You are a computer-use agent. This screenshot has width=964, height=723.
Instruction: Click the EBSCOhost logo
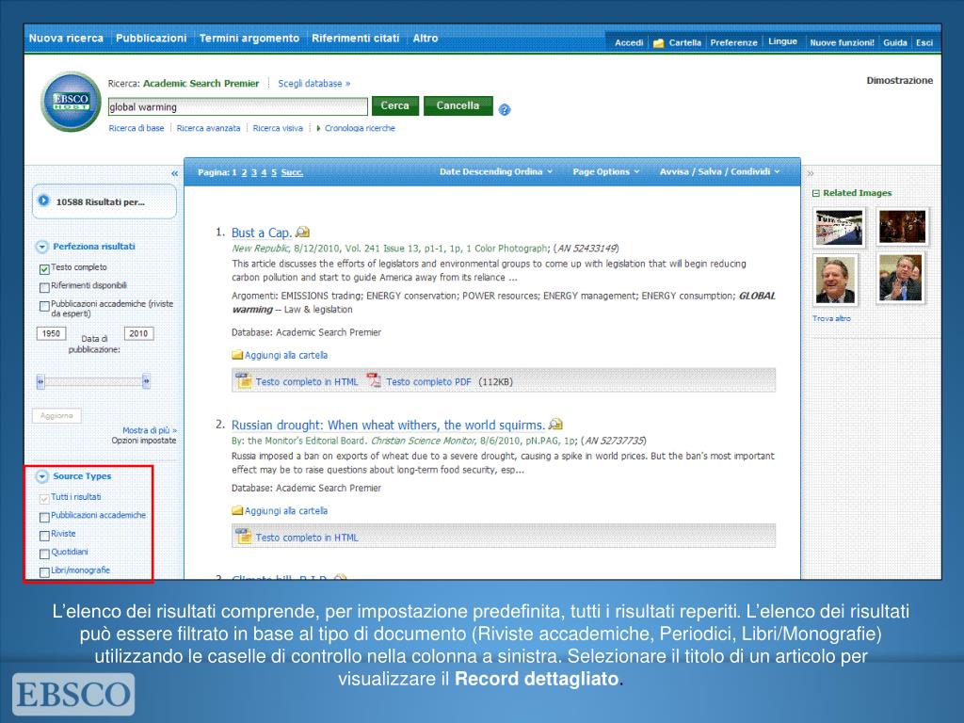click(x=71, y=102)
